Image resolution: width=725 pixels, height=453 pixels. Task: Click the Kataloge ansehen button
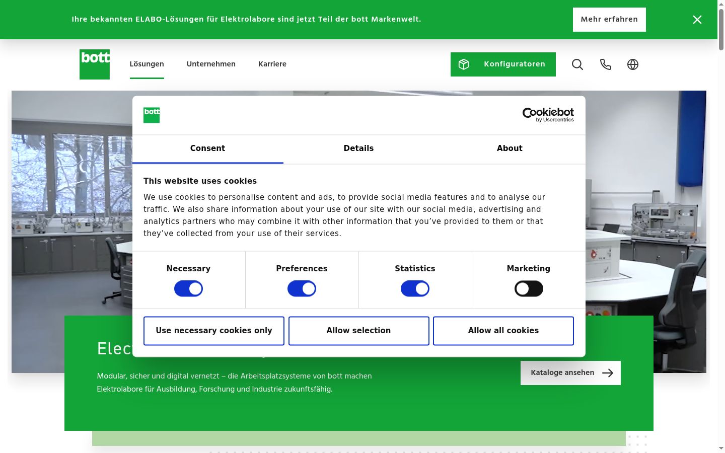570,373
